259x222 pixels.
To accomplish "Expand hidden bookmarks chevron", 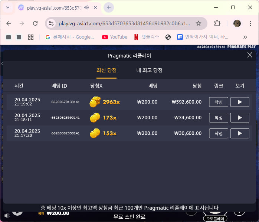I will (x=245, y=37).
